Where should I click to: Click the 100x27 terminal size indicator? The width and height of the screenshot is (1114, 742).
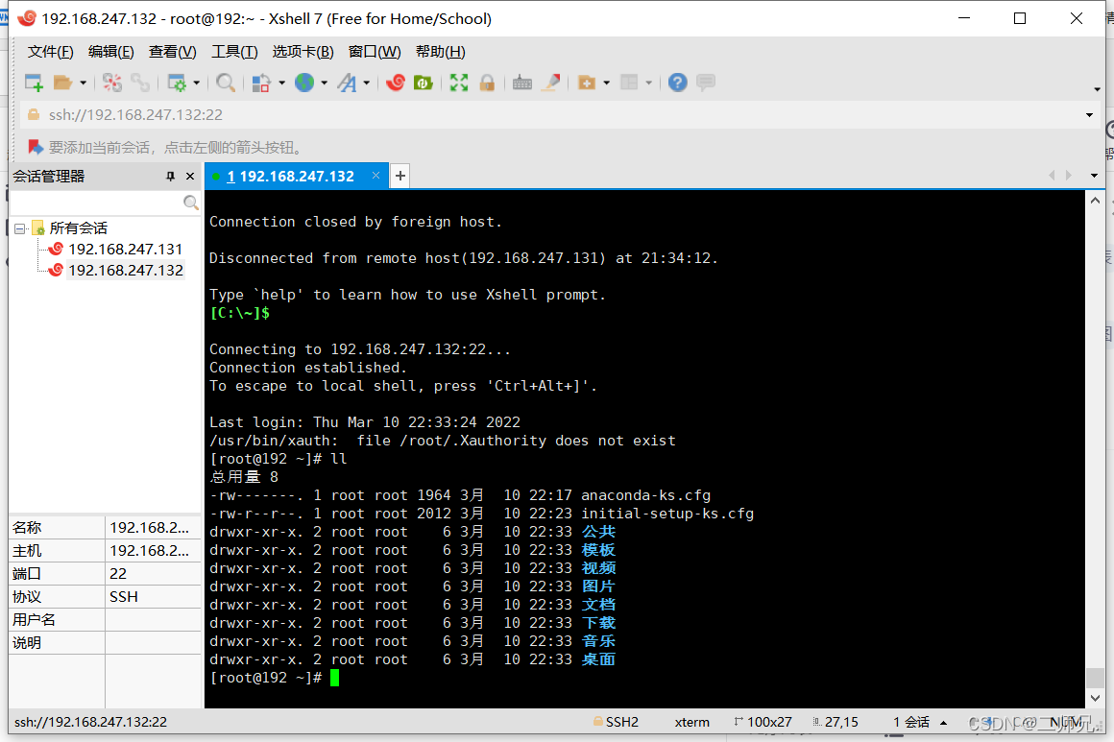pyautogui.click(x=763, y=722)
